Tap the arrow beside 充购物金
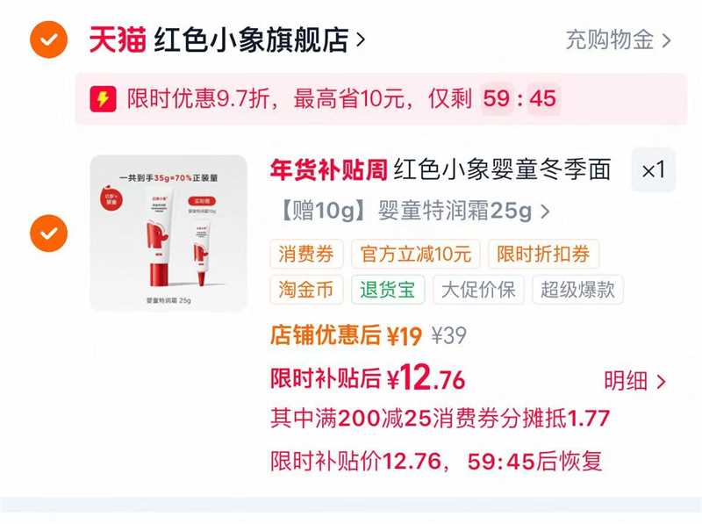This screenshot has height=524, width=702. coord(666,40)
